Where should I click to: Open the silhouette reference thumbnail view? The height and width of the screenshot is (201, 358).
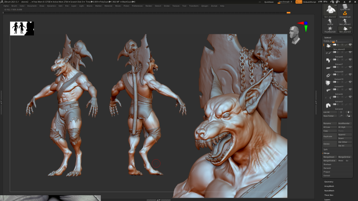(22, 29)
